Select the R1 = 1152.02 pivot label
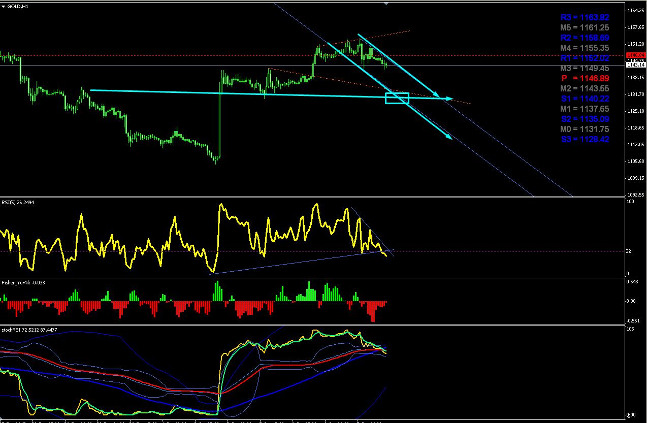This screenshot has height=423, width=647. pos(585,58)
